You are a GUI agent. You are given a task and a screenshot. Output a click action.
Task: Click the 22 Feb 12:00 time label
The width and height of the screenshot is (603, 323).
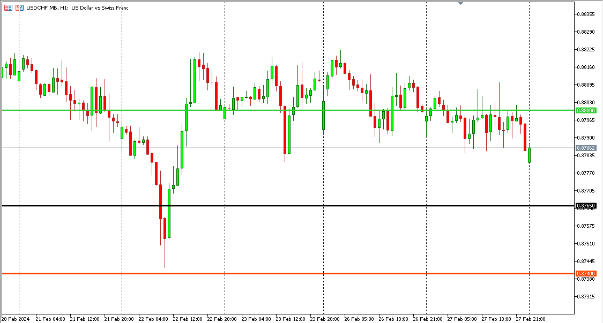(187, 319)
